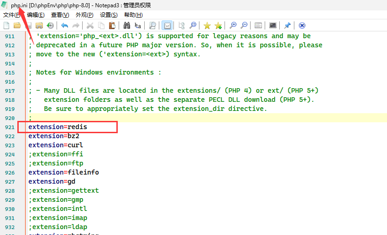Viewport: 387px width, 235px height.
Task: Zoom in with magnifier plus icon
Action: coord(233,25)
